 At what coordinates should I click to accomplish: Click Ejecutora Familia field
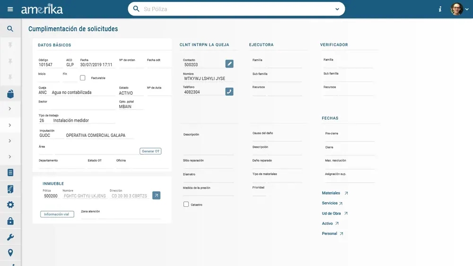277,64
